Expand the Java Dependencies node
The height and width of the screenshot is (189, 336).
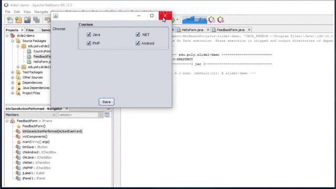point(13,88)
